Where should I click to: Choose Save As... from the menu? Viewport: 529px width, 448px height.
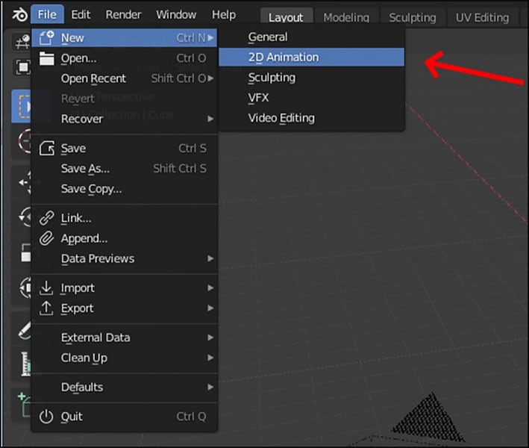tap(125, 169)
